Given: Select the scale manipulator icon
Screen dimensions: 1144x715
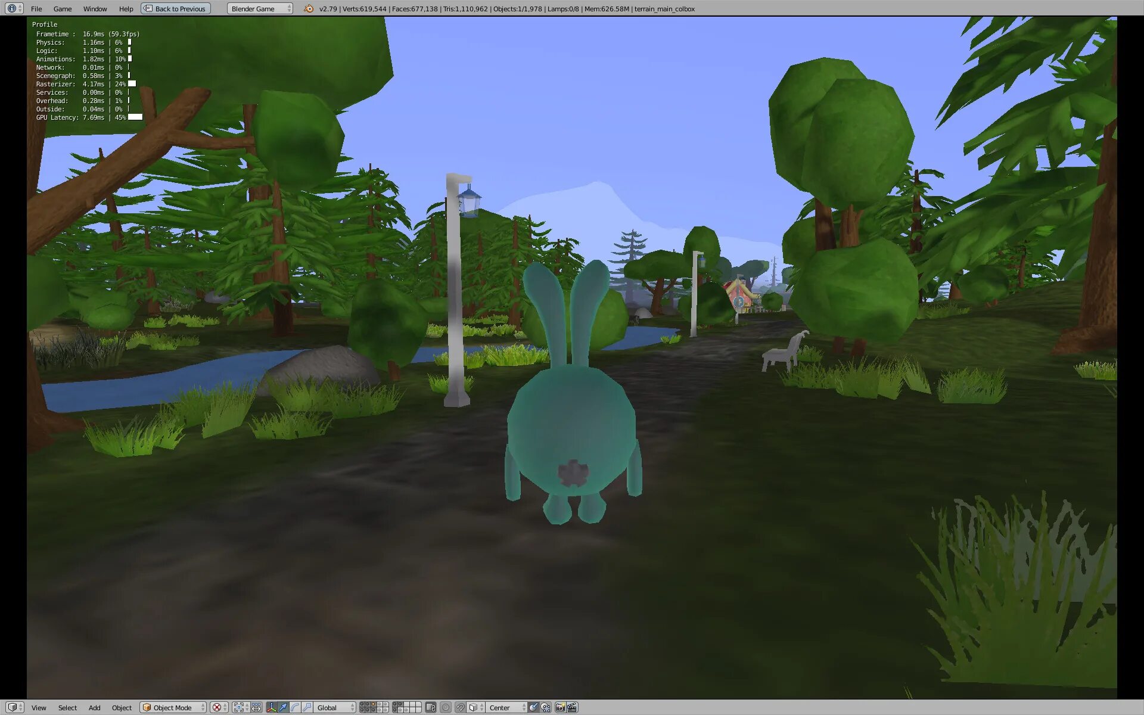Looking at the screenshot, I should pyautogui.click(x=306, y=707).
